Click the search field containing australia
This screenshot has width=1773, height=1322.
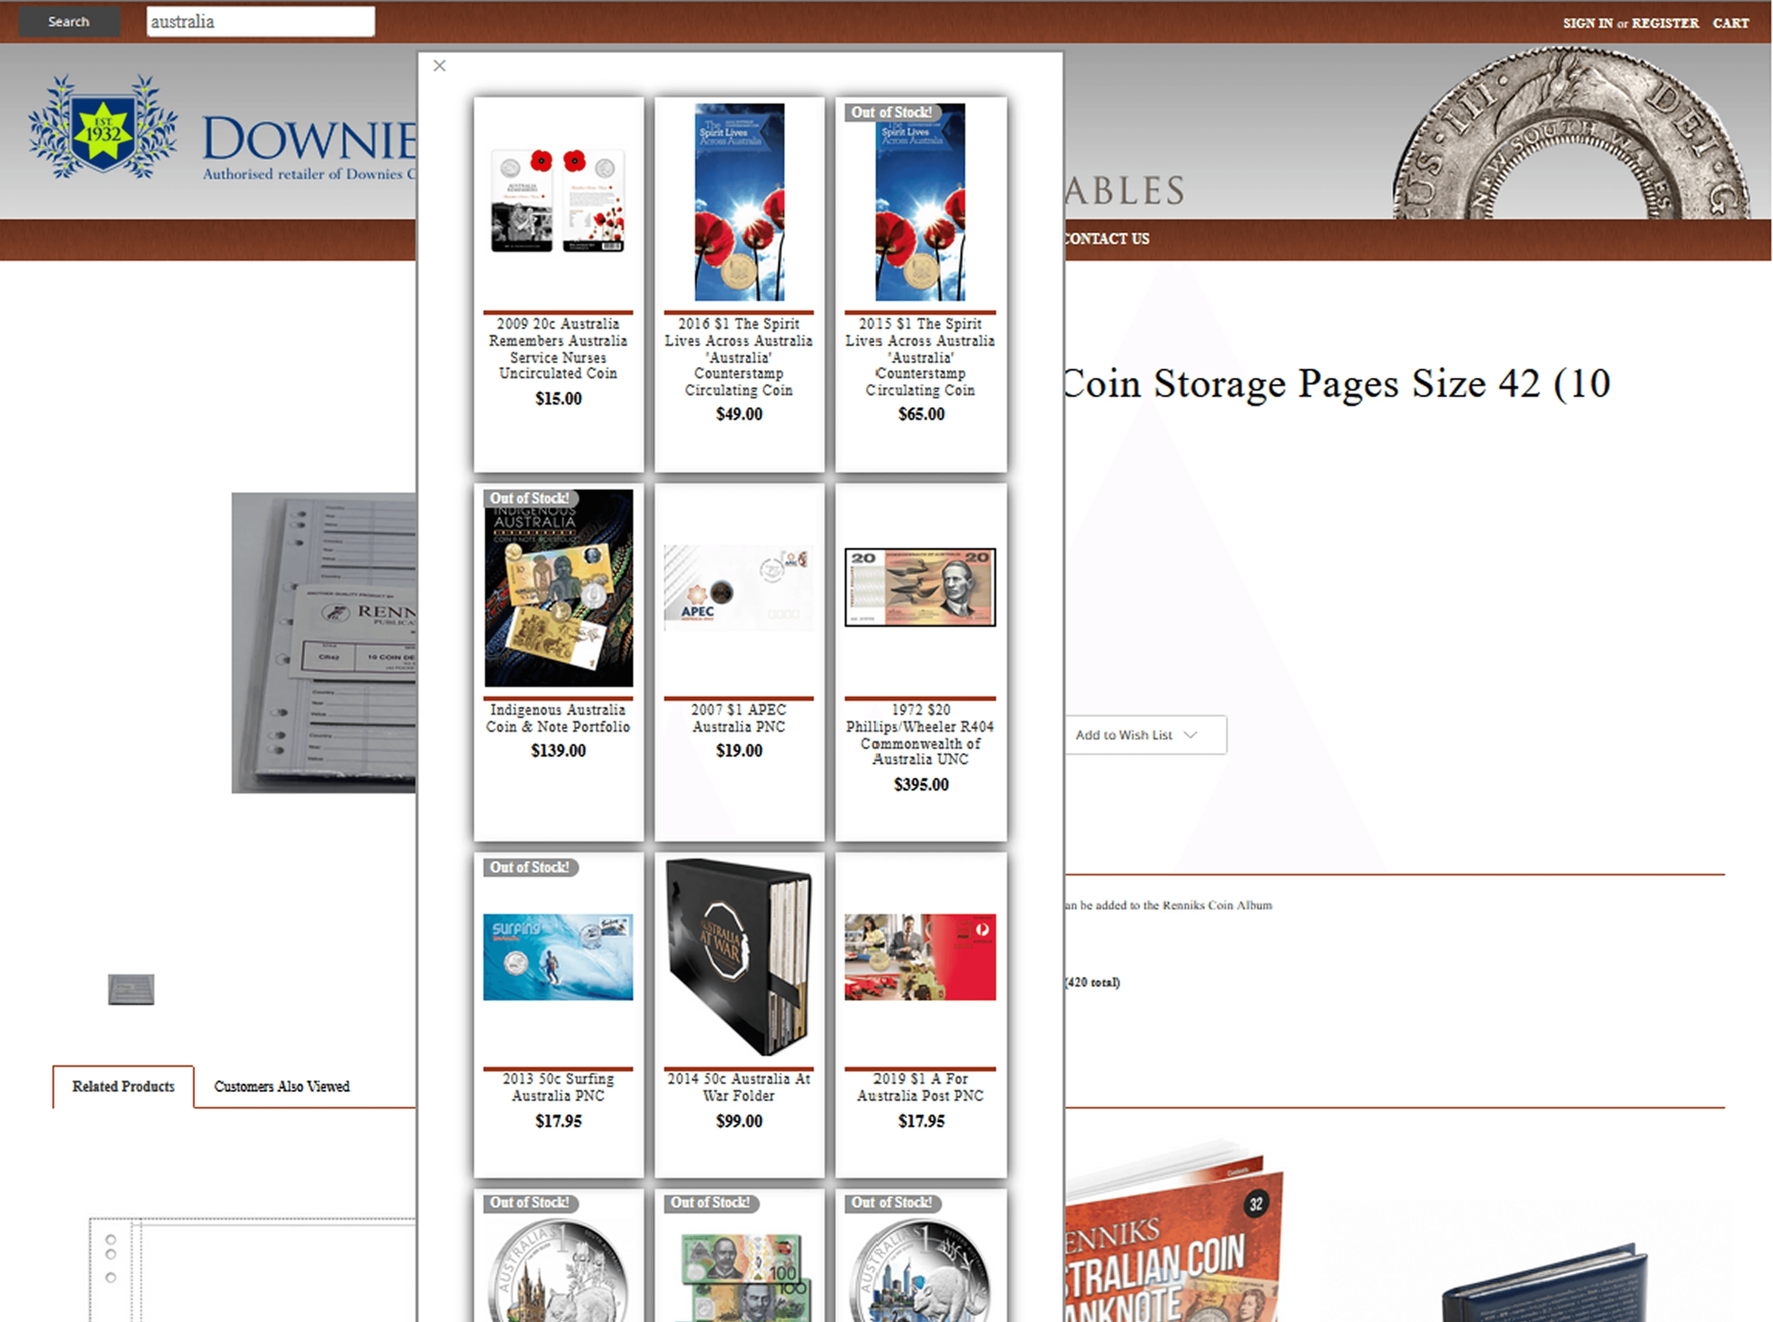click(x=260, y=22)
